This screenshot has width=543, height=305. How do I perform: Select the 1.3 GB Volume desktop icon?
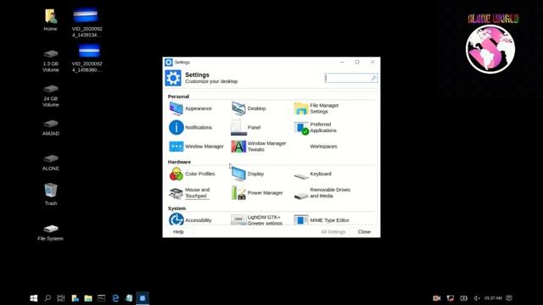(x=51, y=61)
